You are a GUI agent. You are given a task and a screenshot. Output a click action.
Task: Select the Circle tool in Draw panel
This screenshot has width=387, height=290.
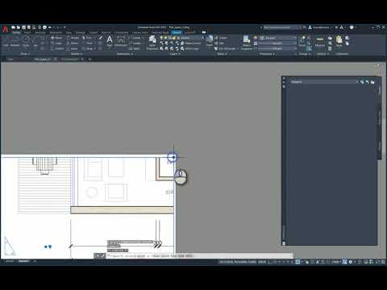point(26,42)
